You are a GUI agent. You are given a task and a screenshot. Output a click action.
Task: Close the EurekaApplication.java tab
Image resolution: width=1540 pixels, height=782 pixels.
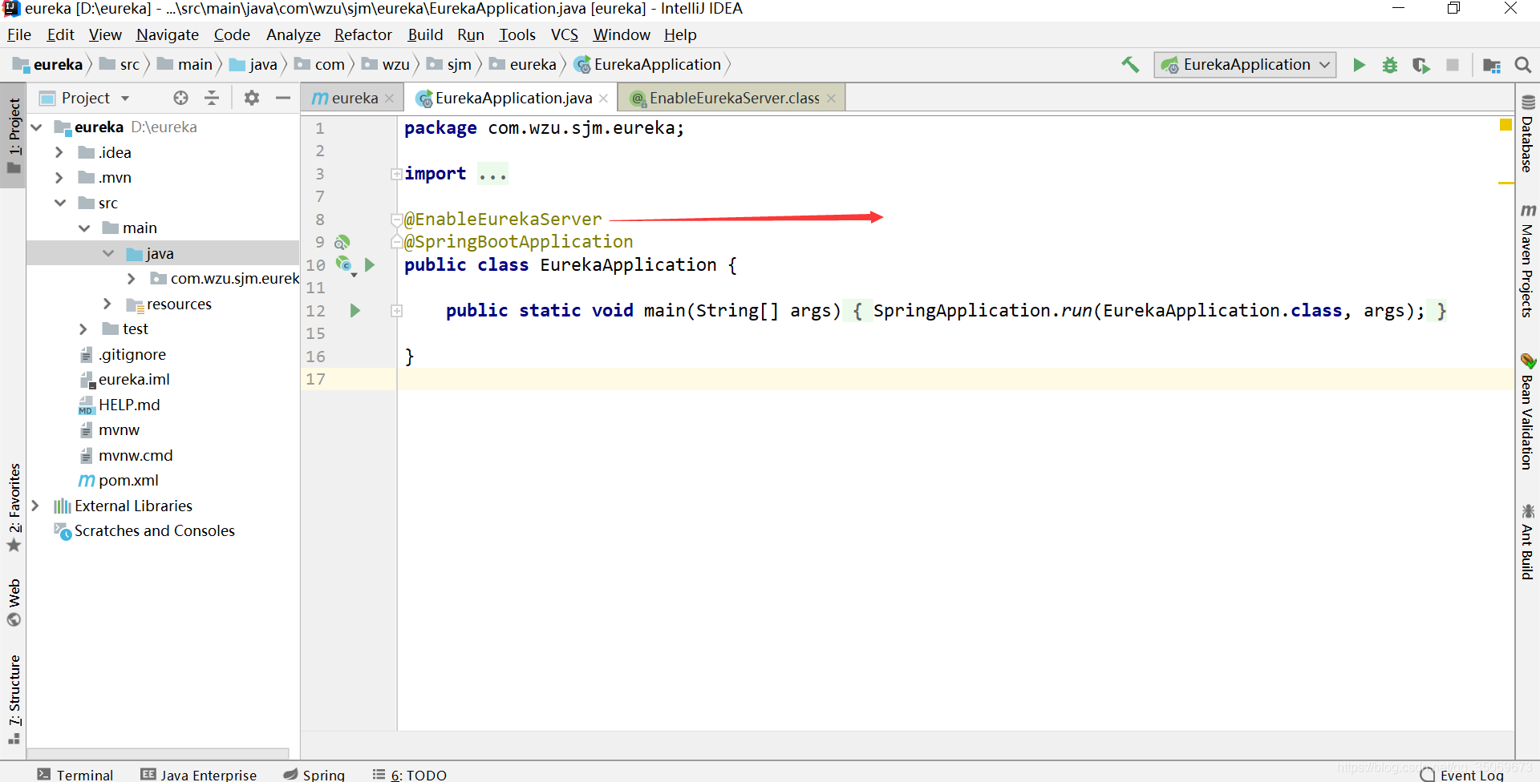point(603,98)
